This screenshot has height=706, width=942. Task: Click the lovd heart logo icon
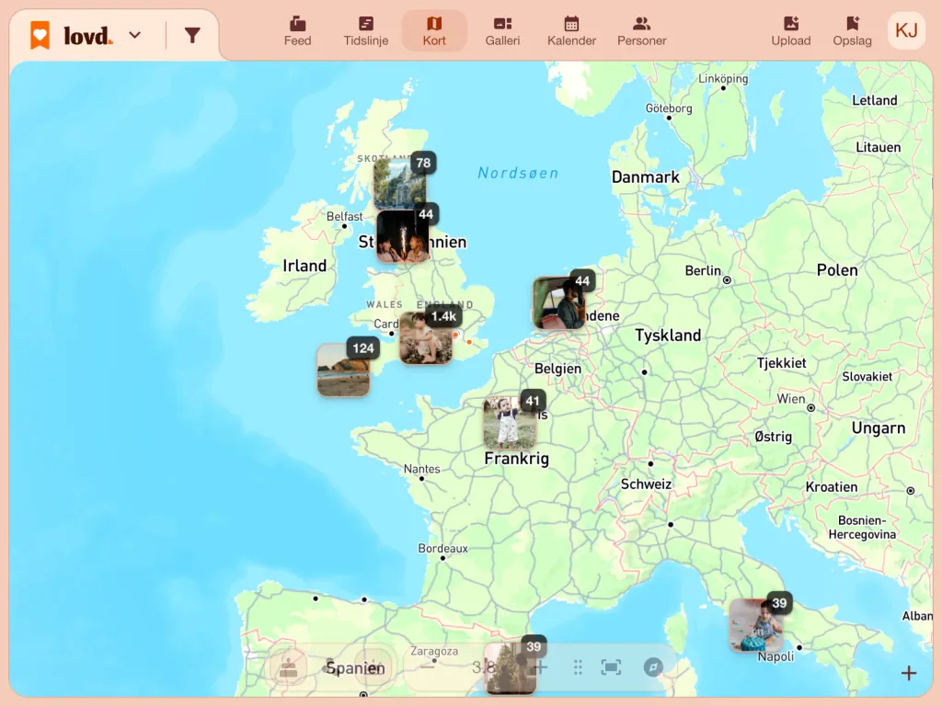(40, 36)
